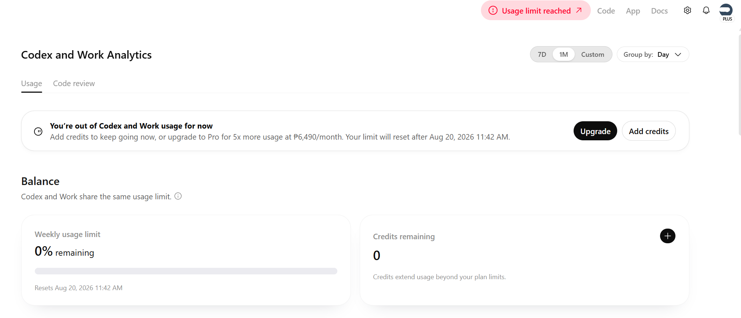Select the 7D time range
The width and height of the screenshot is (741, 318).
pyautogui.click(x=542, y=54)
